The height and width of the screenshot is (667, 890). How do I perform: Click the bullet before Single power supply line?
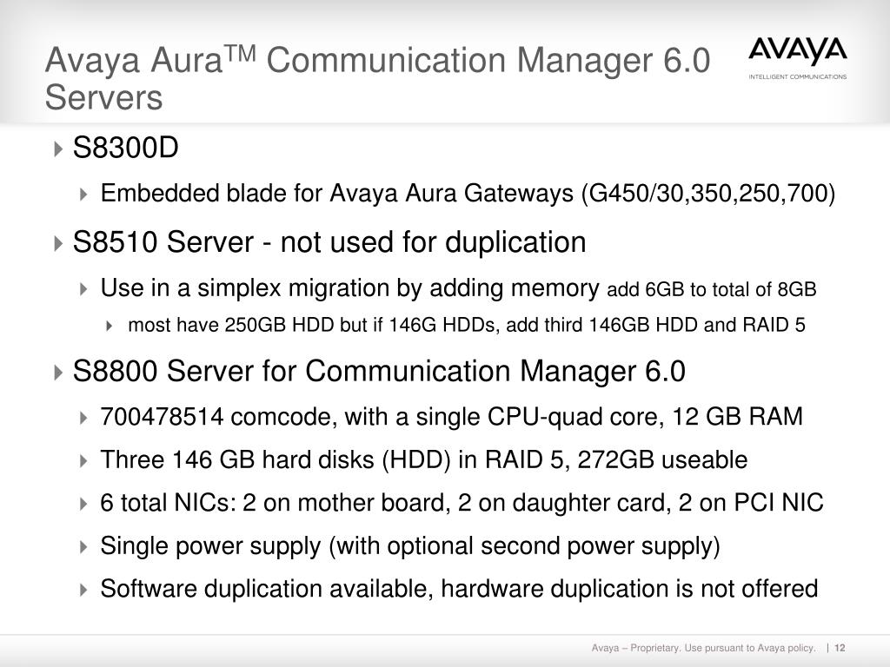(x=84, y=547)
